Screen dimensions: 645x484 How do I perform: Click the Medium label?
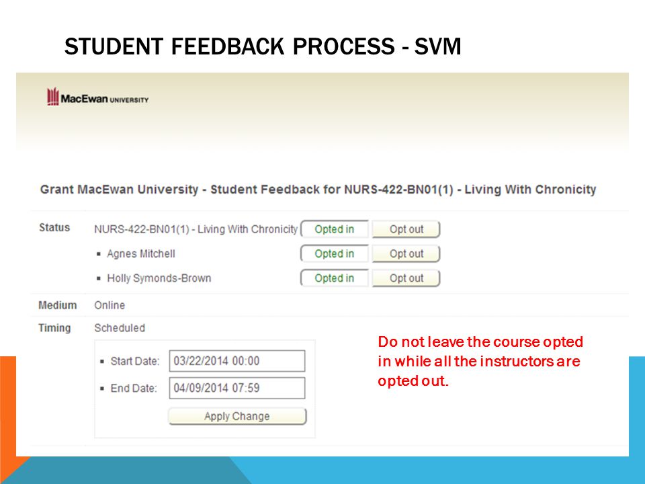58,305
